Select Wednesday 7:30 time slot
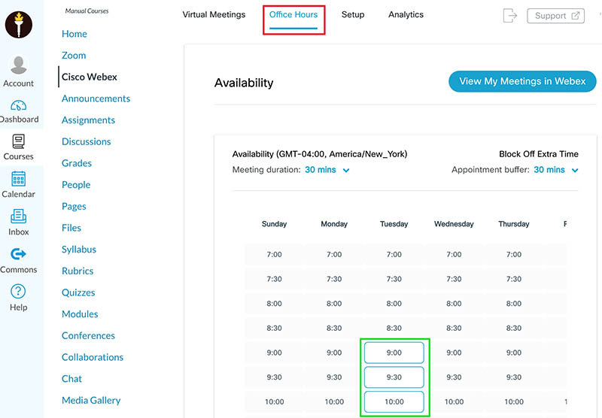 tap(454, 279)
